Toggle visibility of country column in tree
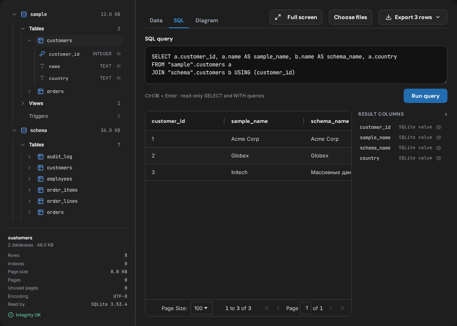457x326 pixels. click(x=119, y=78)
